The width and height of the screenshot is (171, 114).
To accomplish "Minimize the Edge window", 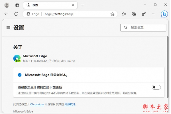I will coord(145,5).
